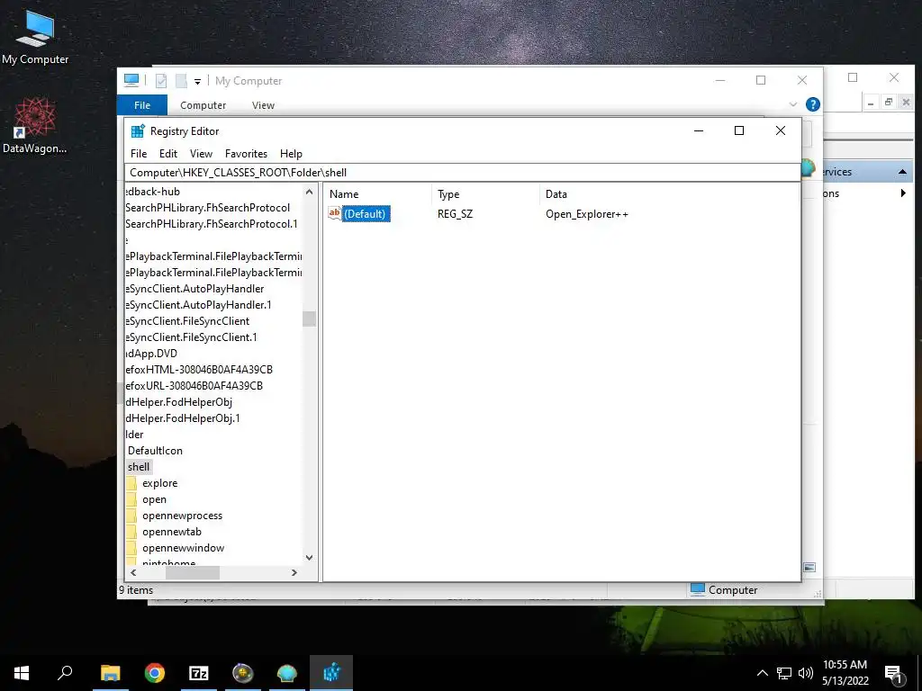Select the efoxURL-308046B0AF4A39CB key
922x691 pixels.
tap(194, 385)
